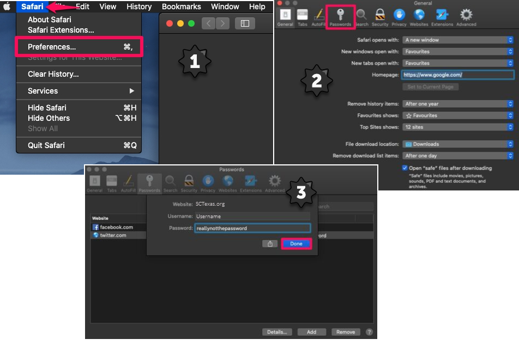This screenshot has height=345, width=519.
Task: Open the Help menu
Action: [257, 7]
